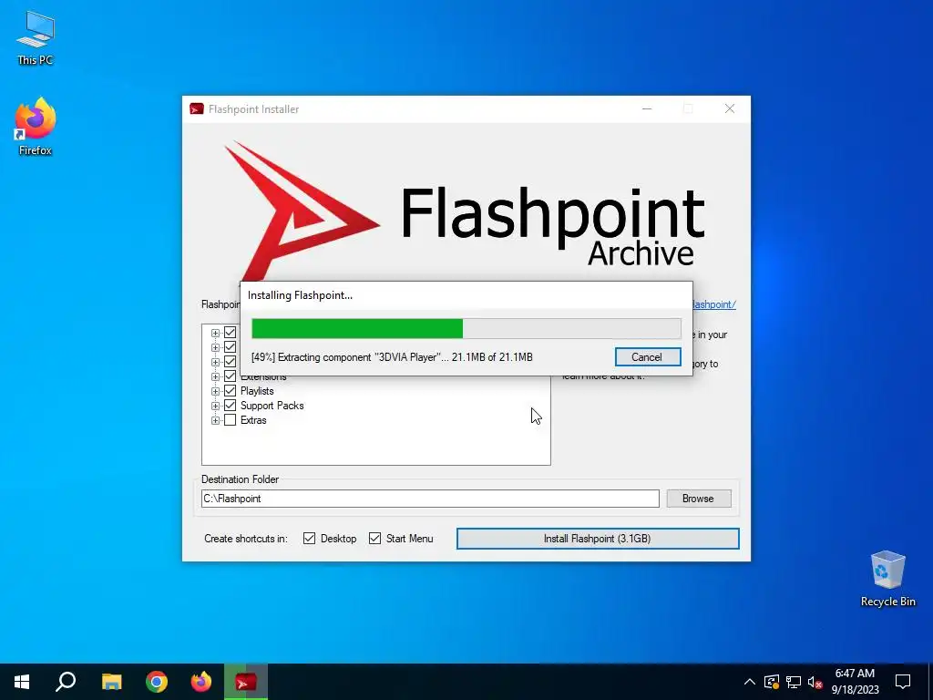Close the Flashpoint Installer window

tap(730, 109)
